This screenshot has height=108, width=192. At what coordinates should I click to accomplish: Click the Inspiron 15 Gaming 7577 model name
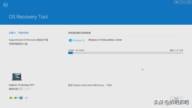click(x=22, y=85)
